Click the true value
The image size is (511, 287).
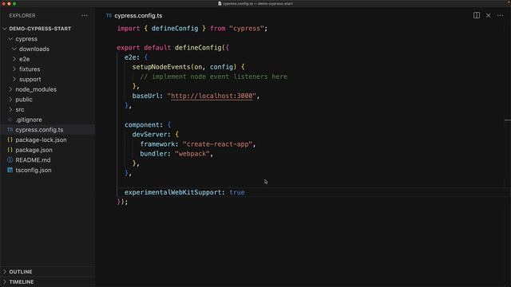tap(237, 192)
